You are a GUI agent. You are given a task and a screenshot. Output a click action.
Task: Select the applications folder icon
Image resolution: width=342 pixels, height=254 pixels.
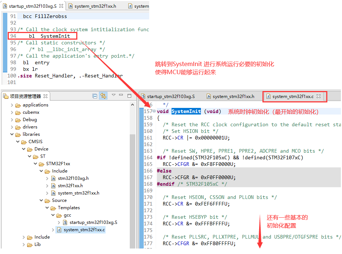pyautogui.click(x=18, y=105)
